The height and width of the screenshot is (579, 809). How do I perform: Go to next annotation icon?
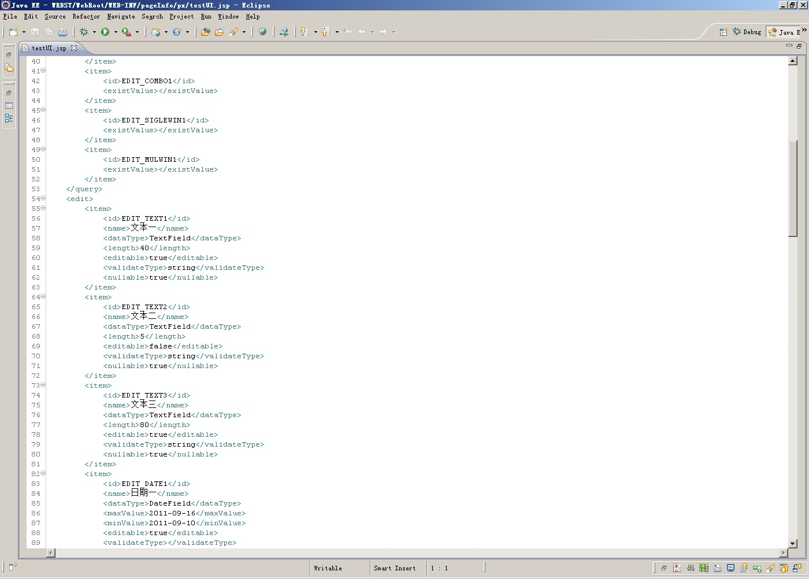[x=305, y=32]
